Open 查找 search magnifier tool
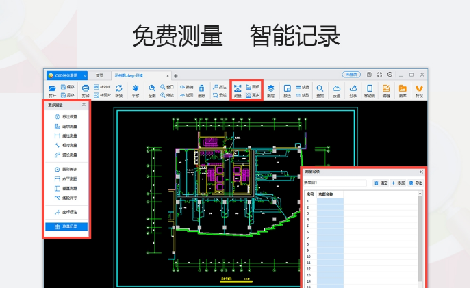This screenshot has width=471, height=288. [320, 91]
